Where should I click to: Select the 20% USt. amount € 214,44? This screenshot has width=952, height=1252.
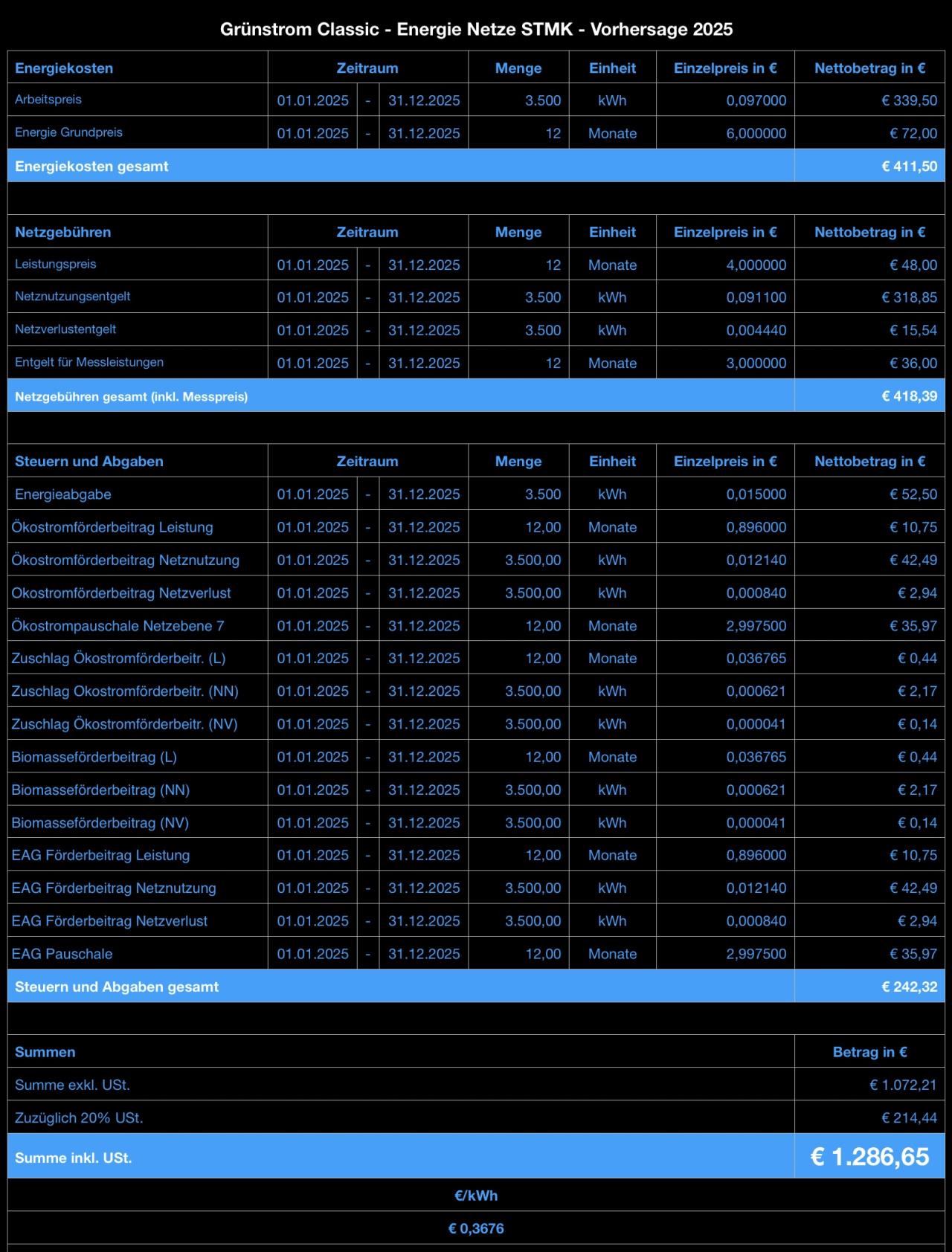point(909,1117)
